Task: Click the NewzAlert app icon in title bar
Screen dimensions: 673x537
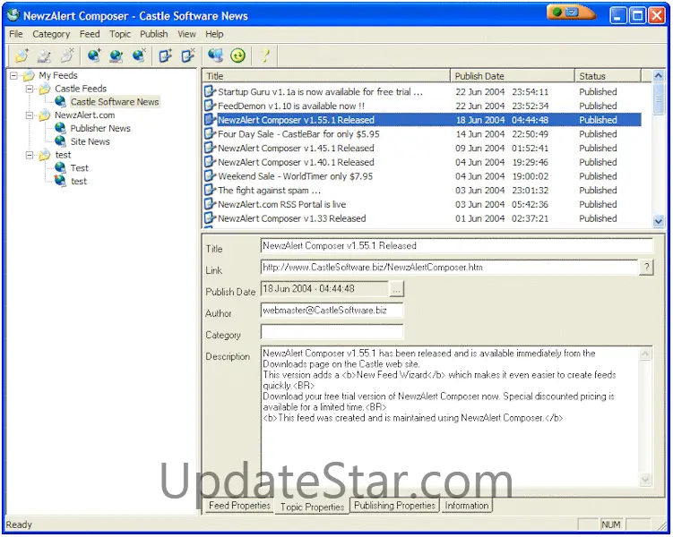Action: (x=13, y=15)
